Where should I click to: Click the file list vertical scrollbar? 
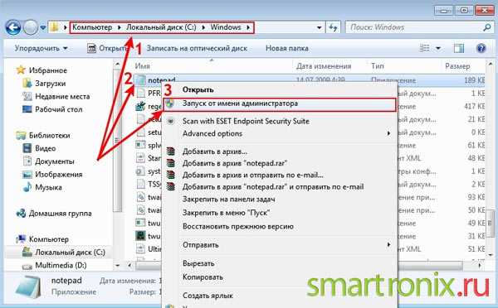click(x=491, y=223)
